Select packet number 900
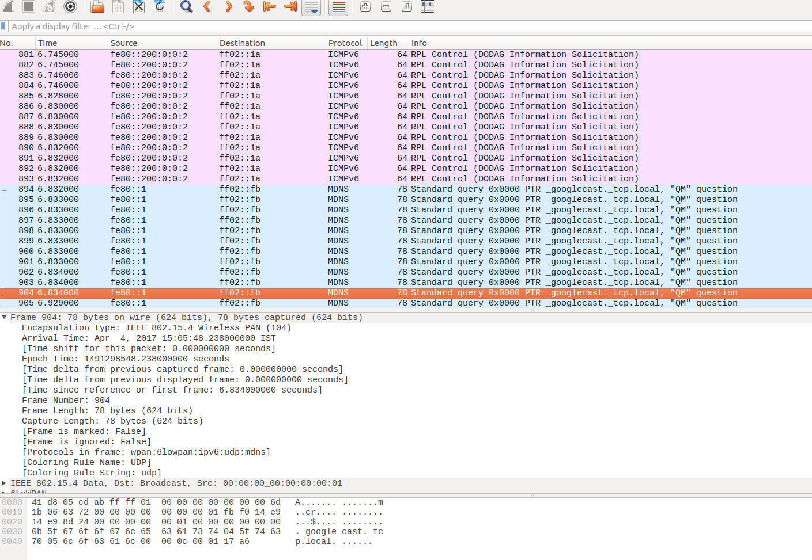Screen dimensions: 812x560 tap(406, 252)
